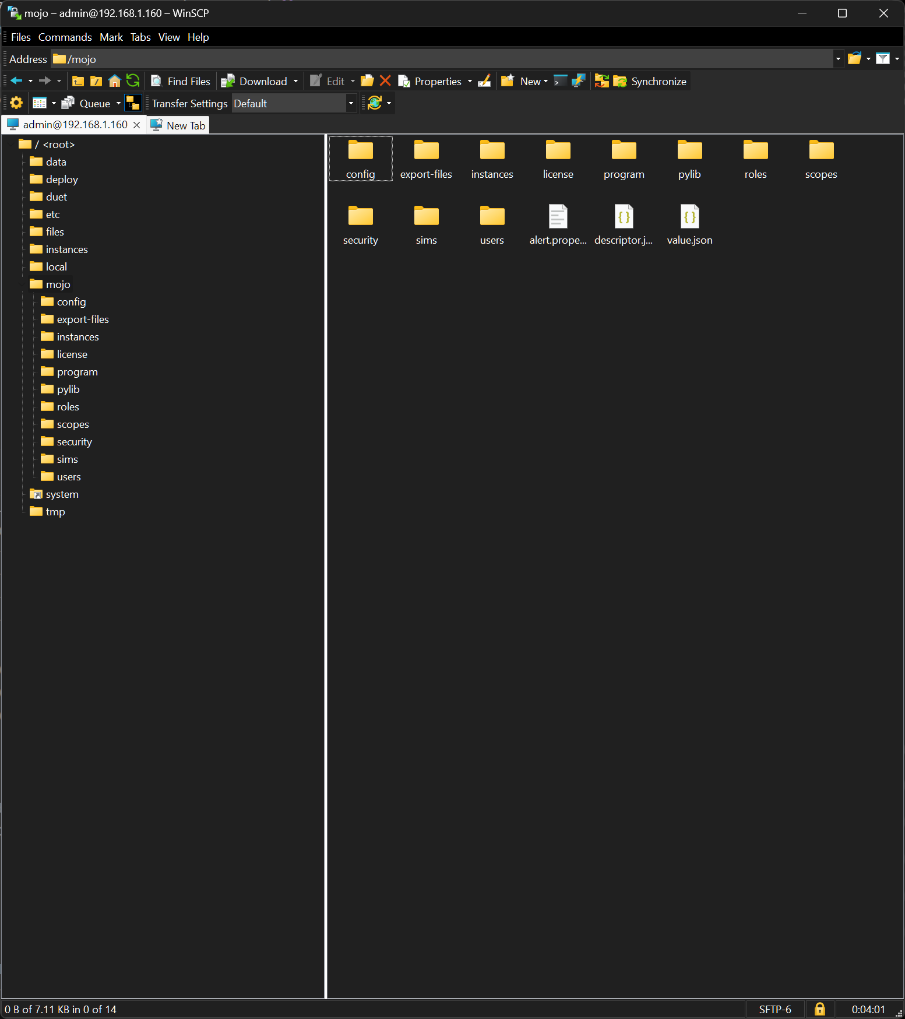Delete selected file with red X
The height and width of the screenshot is (1019, 905).
385,81
